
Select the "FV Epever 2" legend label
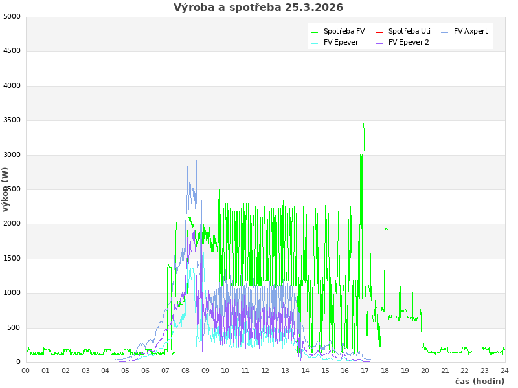409,43
